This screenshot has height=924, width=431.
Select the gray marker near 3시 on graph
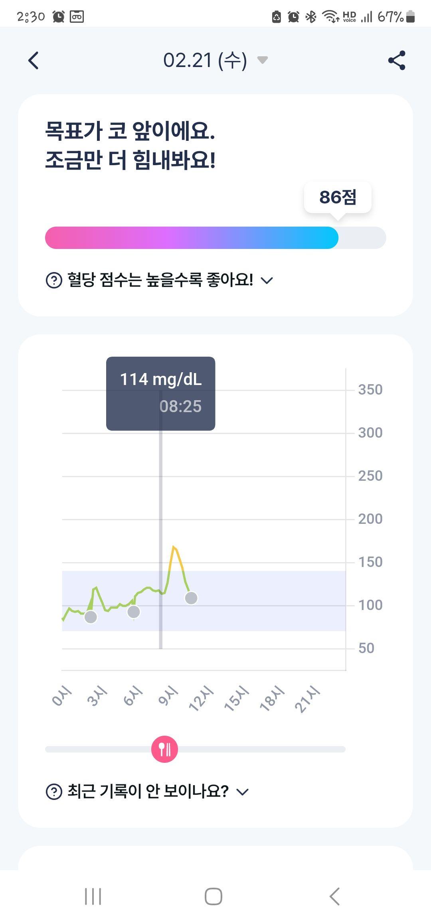91,617
